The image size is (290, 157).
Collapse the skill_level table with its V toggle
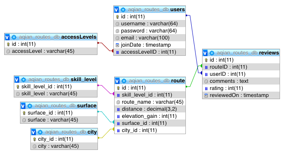(x=17, y=80)
